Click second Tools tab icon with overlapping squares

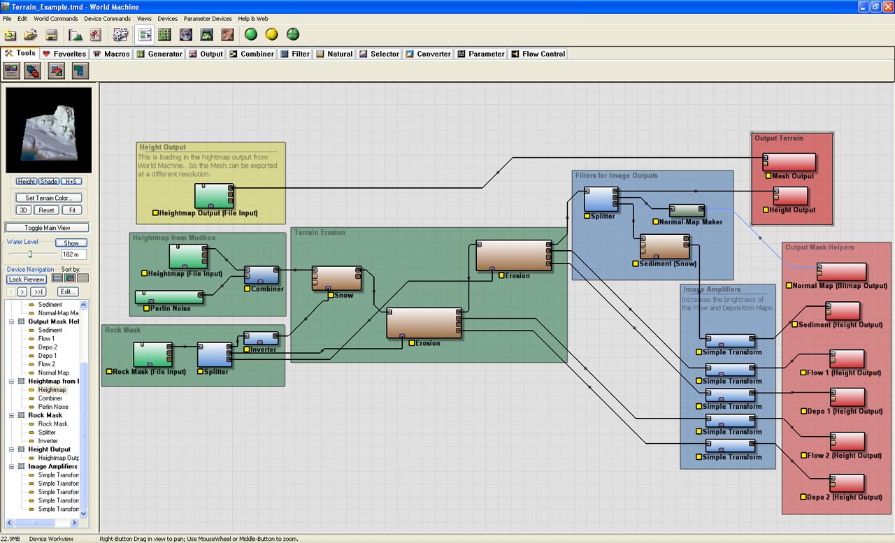(x=33, y=70)
